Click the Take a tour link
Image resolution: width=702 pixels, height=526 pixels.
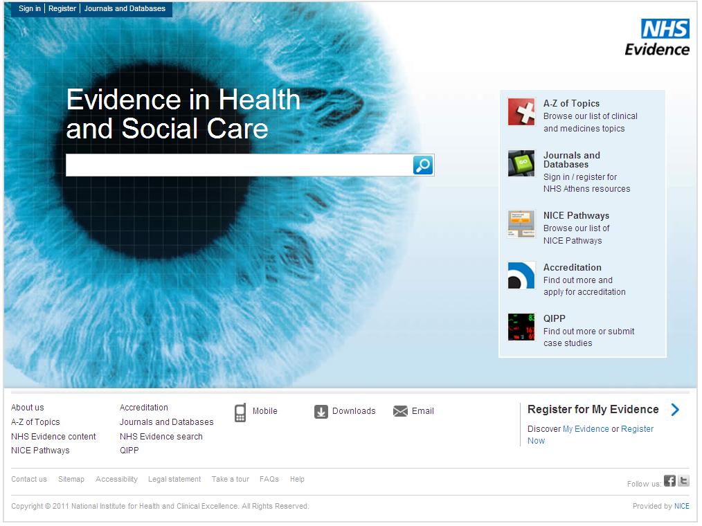pos(230,479)
